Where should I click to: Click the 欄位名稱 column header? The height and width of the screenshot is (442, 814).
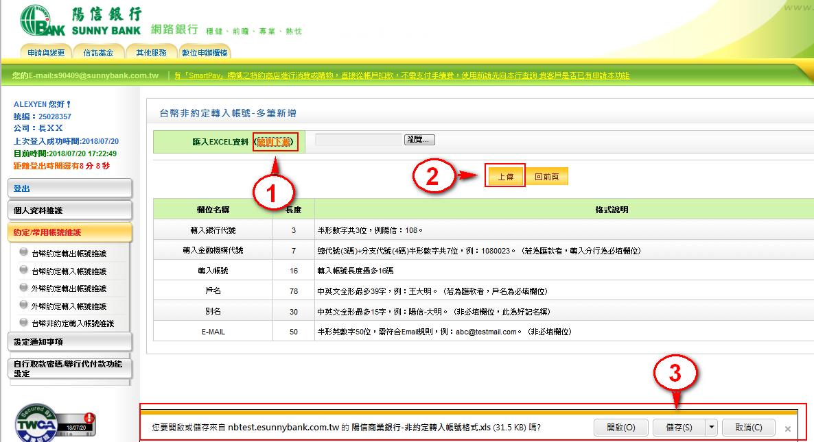coord(213,210)
